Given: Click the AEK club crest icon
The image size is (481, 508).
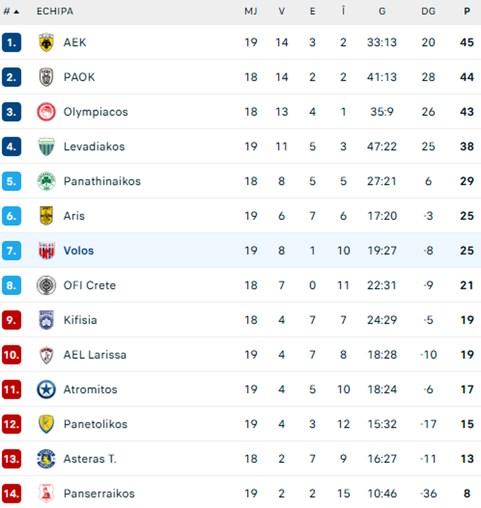Looking at the screenshot, I should click(46, 43).
